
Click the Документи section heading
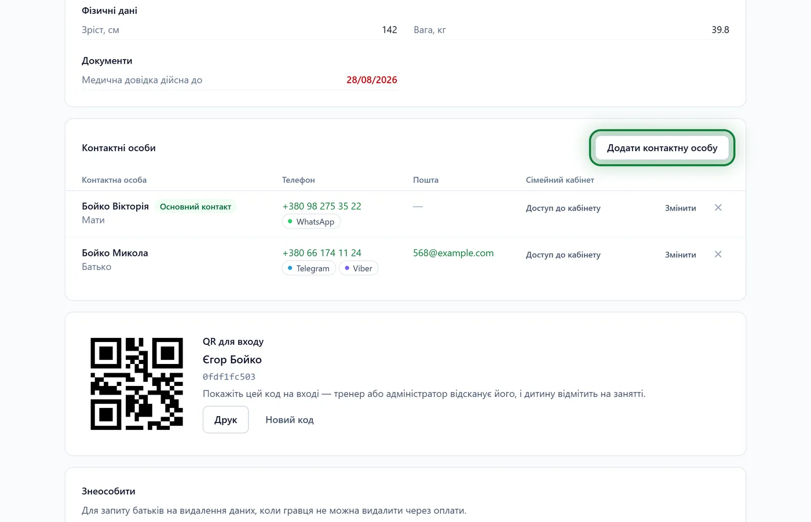[x=107, y=61]
